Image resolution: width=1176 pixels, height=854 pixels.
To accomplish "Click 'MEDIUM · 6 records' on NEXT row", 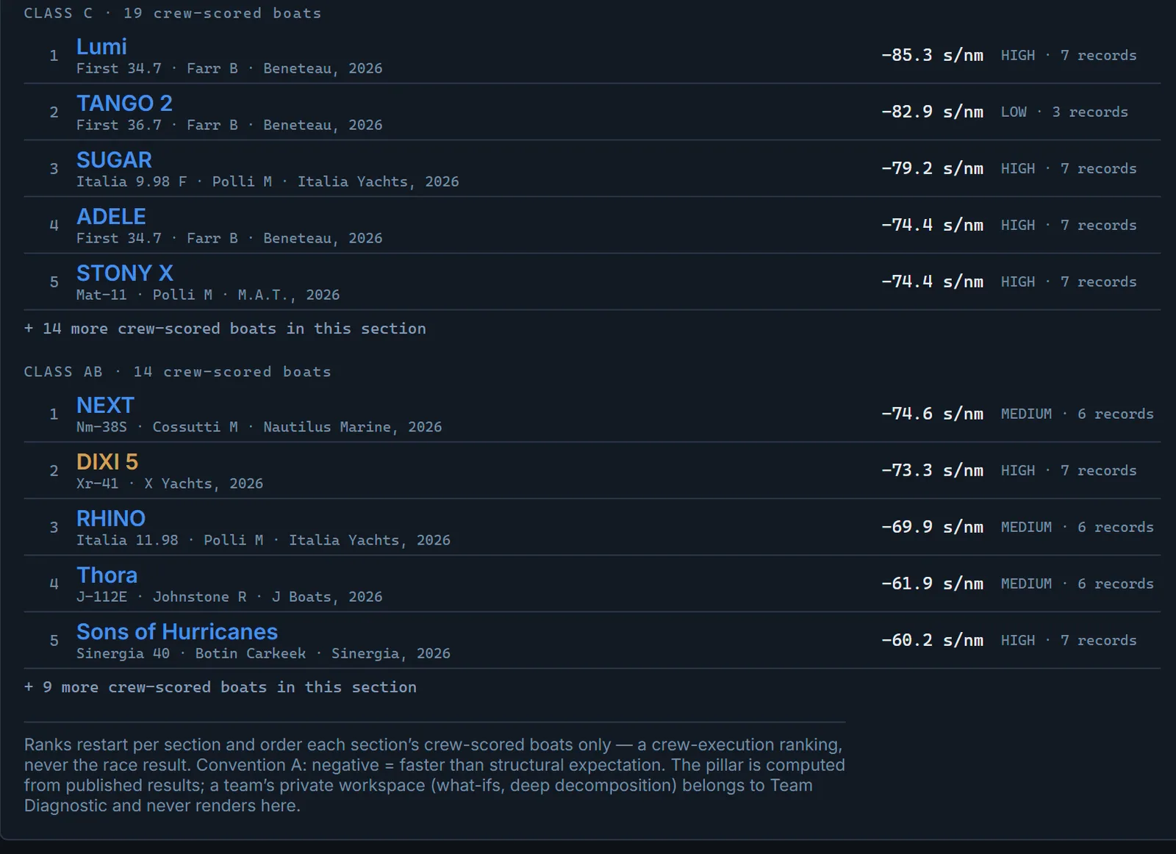I will coord(1078,414).
